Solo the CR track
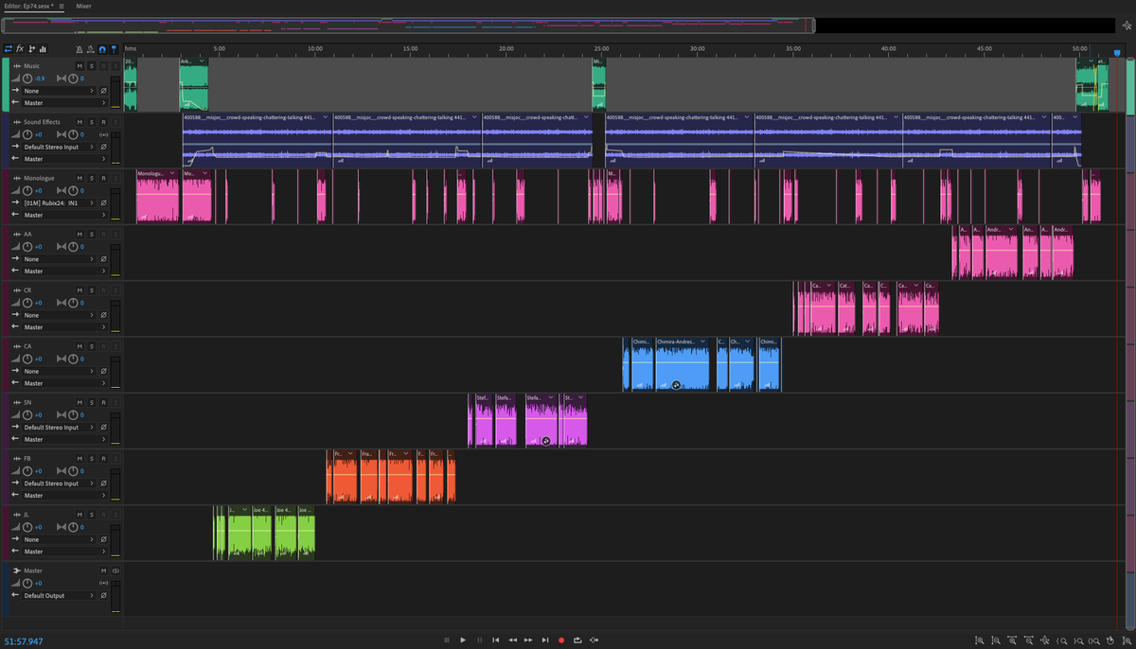This screenshot has width=1136, height=649. pos(92,289)
